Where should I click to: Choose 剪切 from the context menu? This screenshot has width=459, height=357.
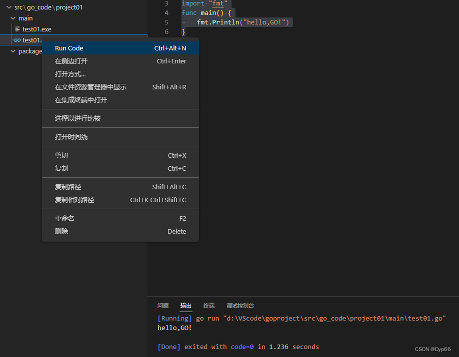tap(120, 155)
